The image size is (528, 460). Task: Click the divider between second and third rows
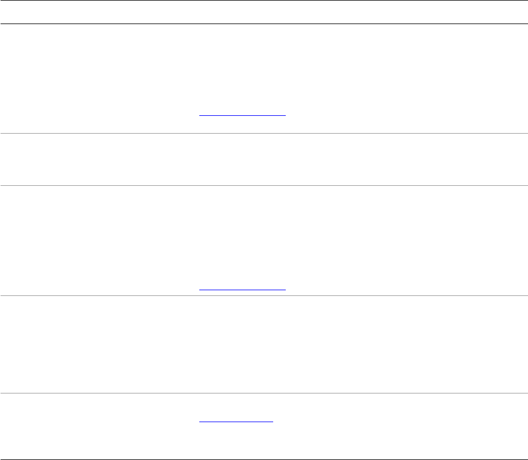coord(263,185)
